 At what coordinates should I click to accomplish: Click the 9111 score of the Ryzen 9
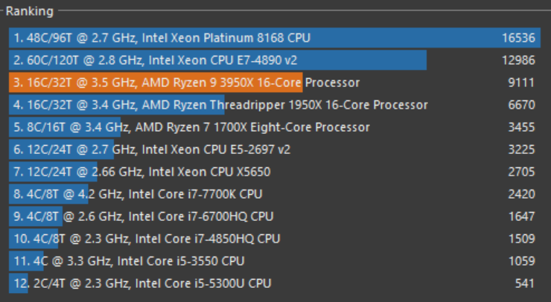tap(521, 83)
